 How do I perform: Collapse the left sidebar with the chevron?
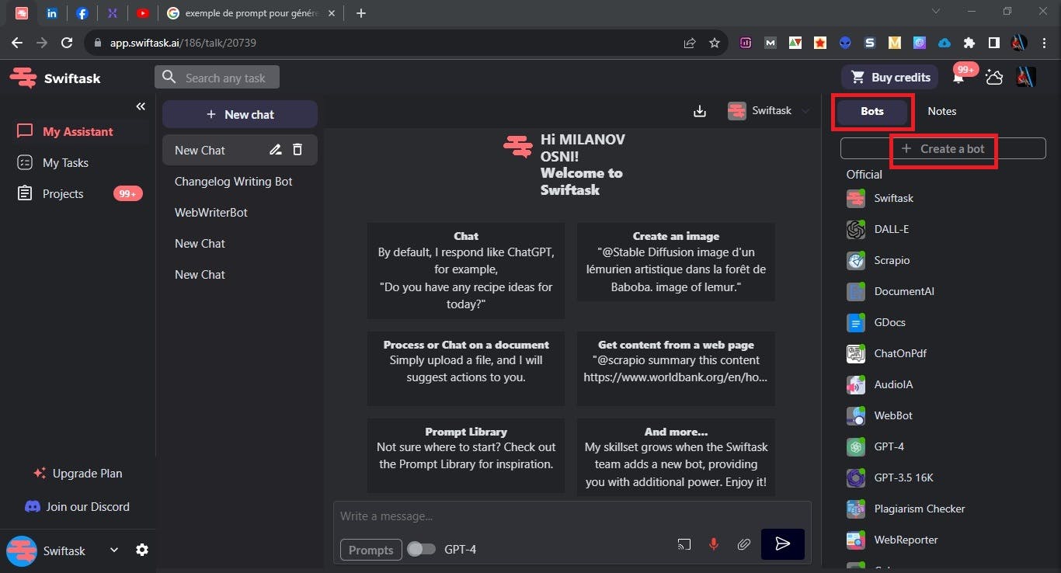point(141,106)
